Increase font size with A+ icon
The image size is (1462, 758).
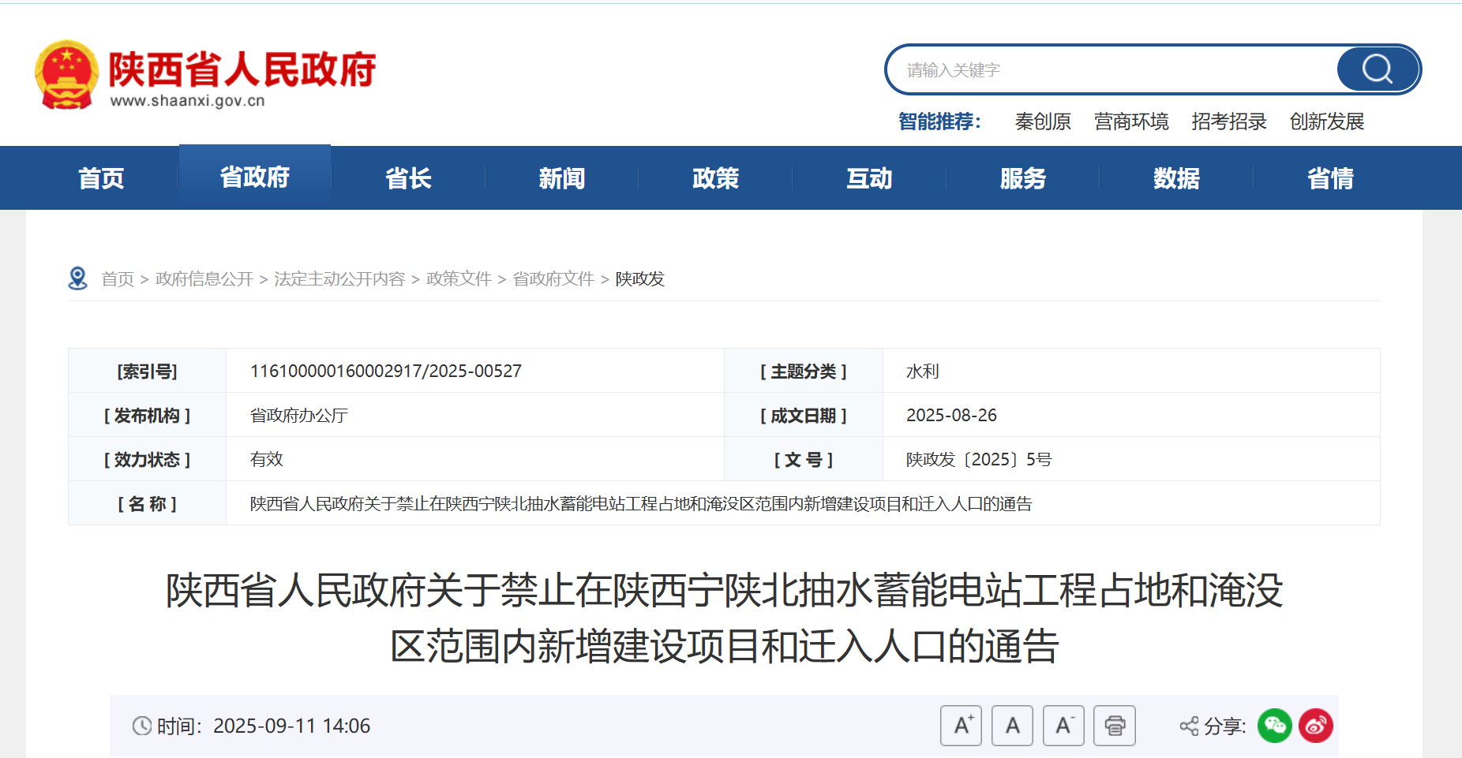[961, 726]
